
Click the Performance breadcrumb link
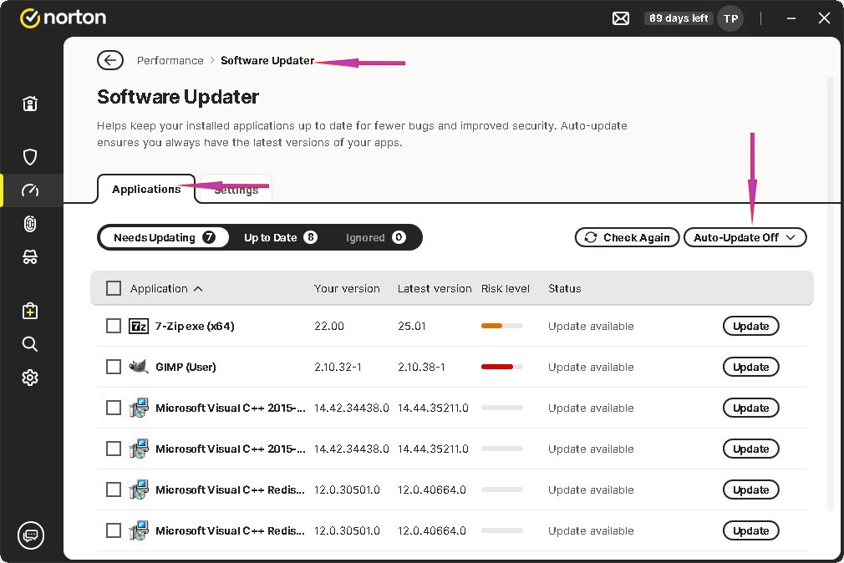pos(170,60)
